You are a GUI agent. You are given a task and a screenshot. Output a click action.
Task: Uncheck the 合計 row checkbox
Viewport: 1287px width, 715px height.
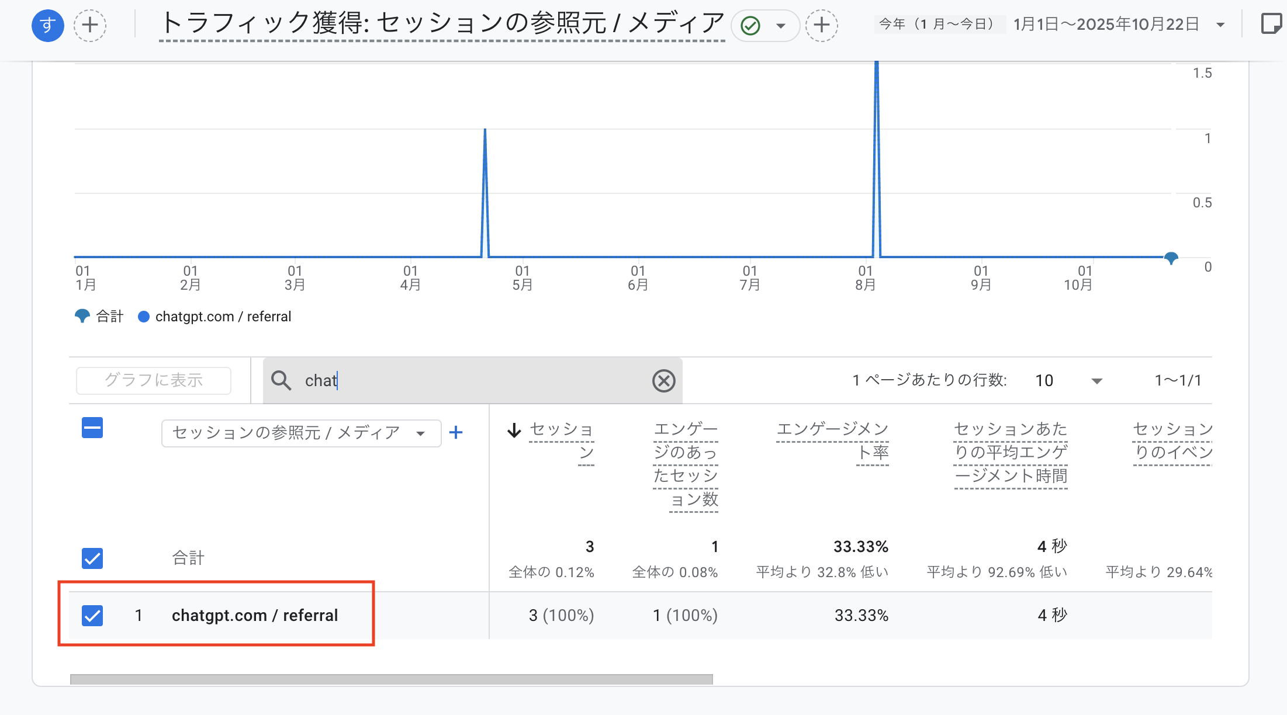(92, 558)
